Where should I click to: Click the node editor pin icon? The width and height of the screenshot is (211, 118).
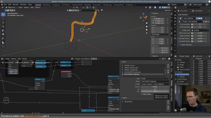point(99,59)
